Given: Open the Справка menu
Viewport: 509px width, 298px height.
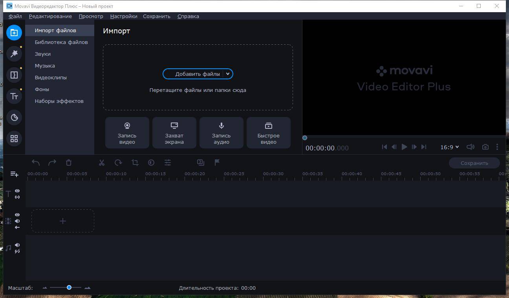Looking at the screenshot, I should click(x=188, y=16).
